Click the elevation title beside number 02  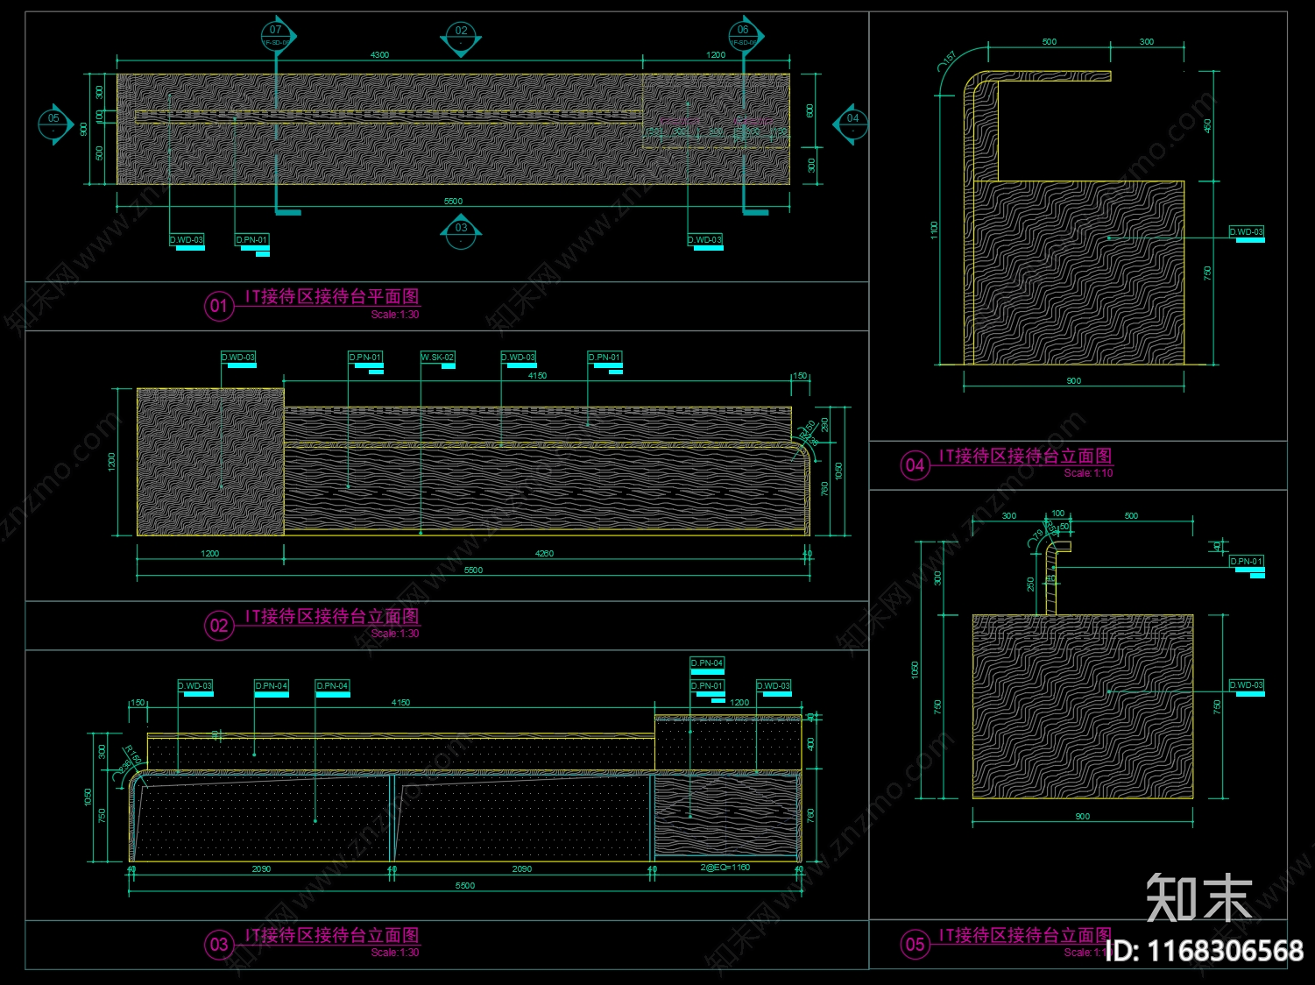click(x=332, y=616)
